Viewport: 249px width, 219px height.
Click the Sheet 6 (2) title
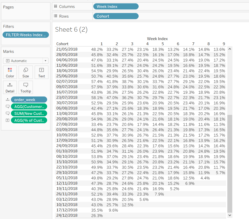[x=71, y=30]
